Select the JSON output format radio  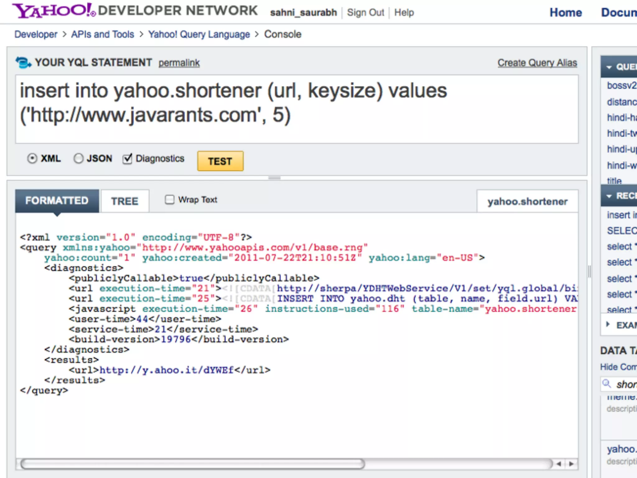pyautogui.click(x=78, y=158)
